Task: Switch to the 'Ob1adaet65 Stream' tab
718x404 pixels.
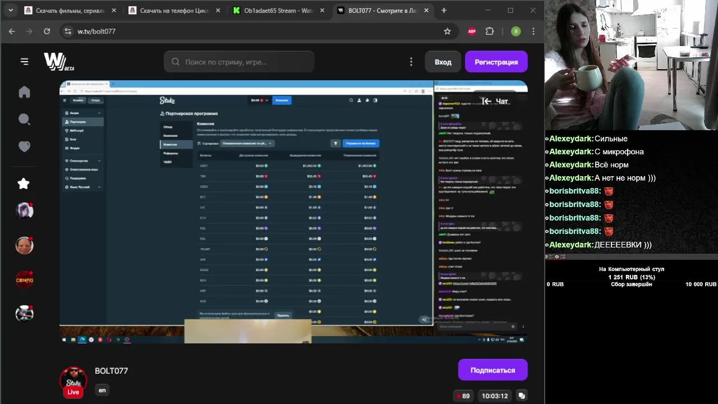Action: 278,10
